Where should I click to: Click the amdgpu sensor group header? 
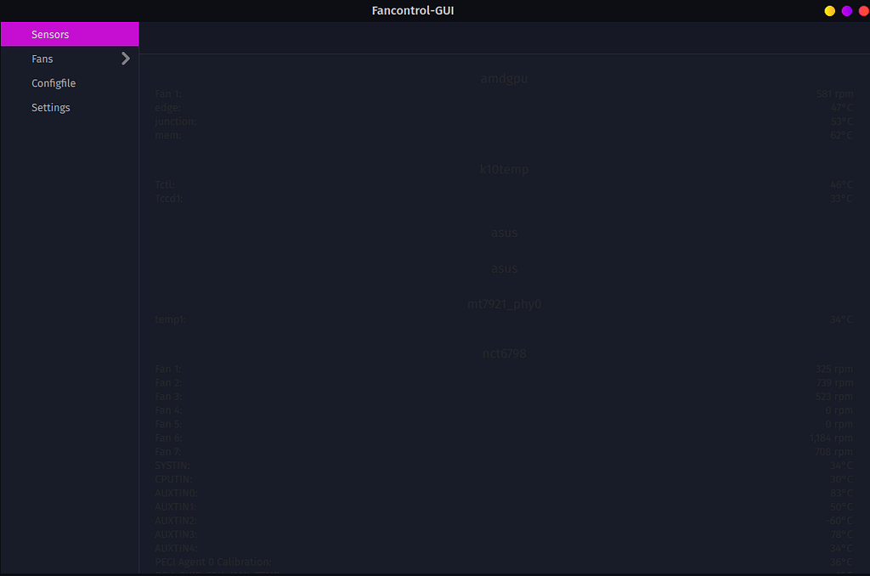[505, 78]
